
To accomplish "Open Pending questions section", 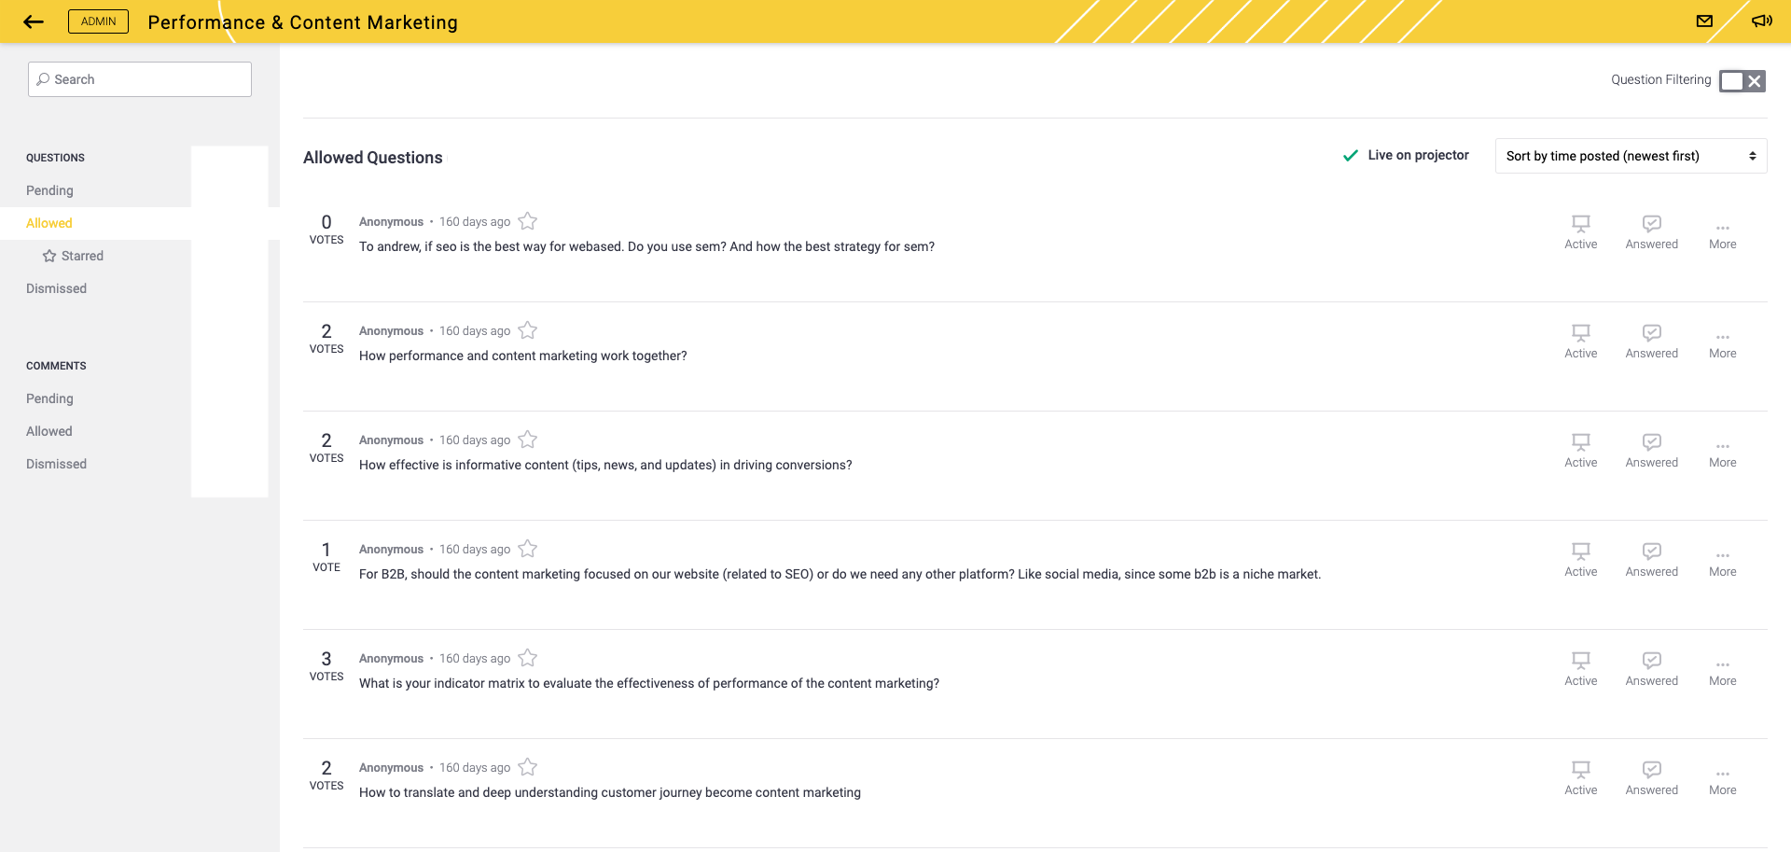I will coord(49,190).
